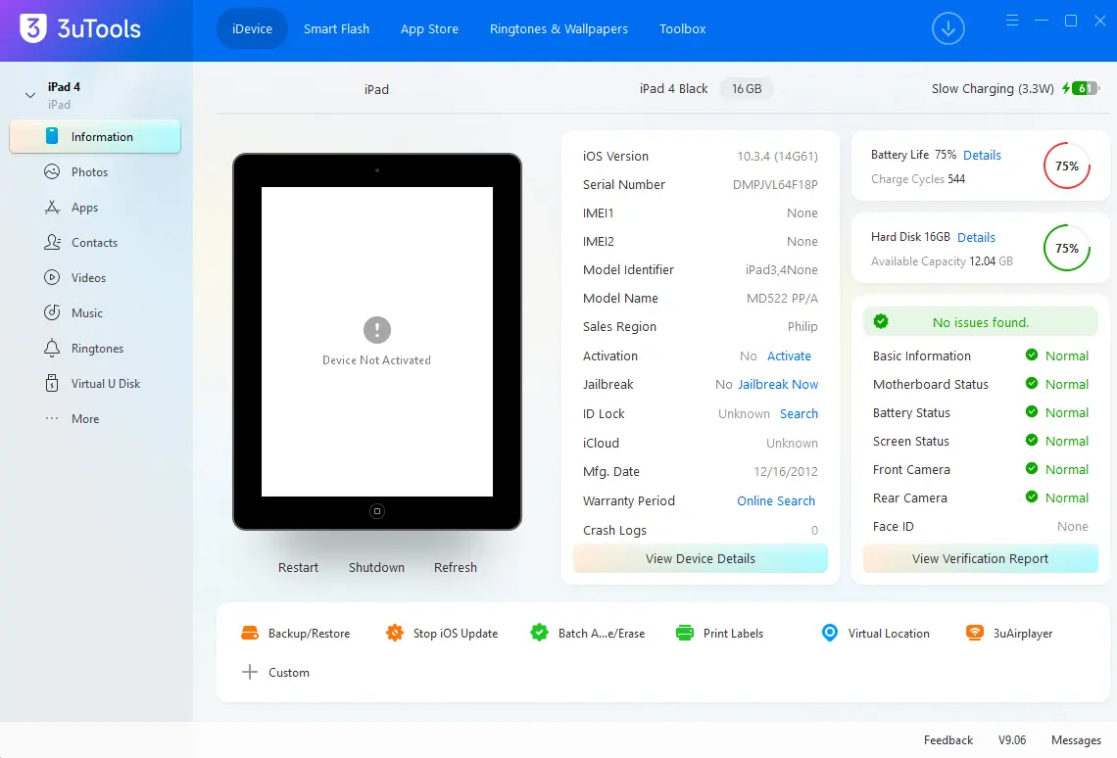Click the Jailbreak Now link
This screenshot has width=1117, height=758.
[778, 384]
